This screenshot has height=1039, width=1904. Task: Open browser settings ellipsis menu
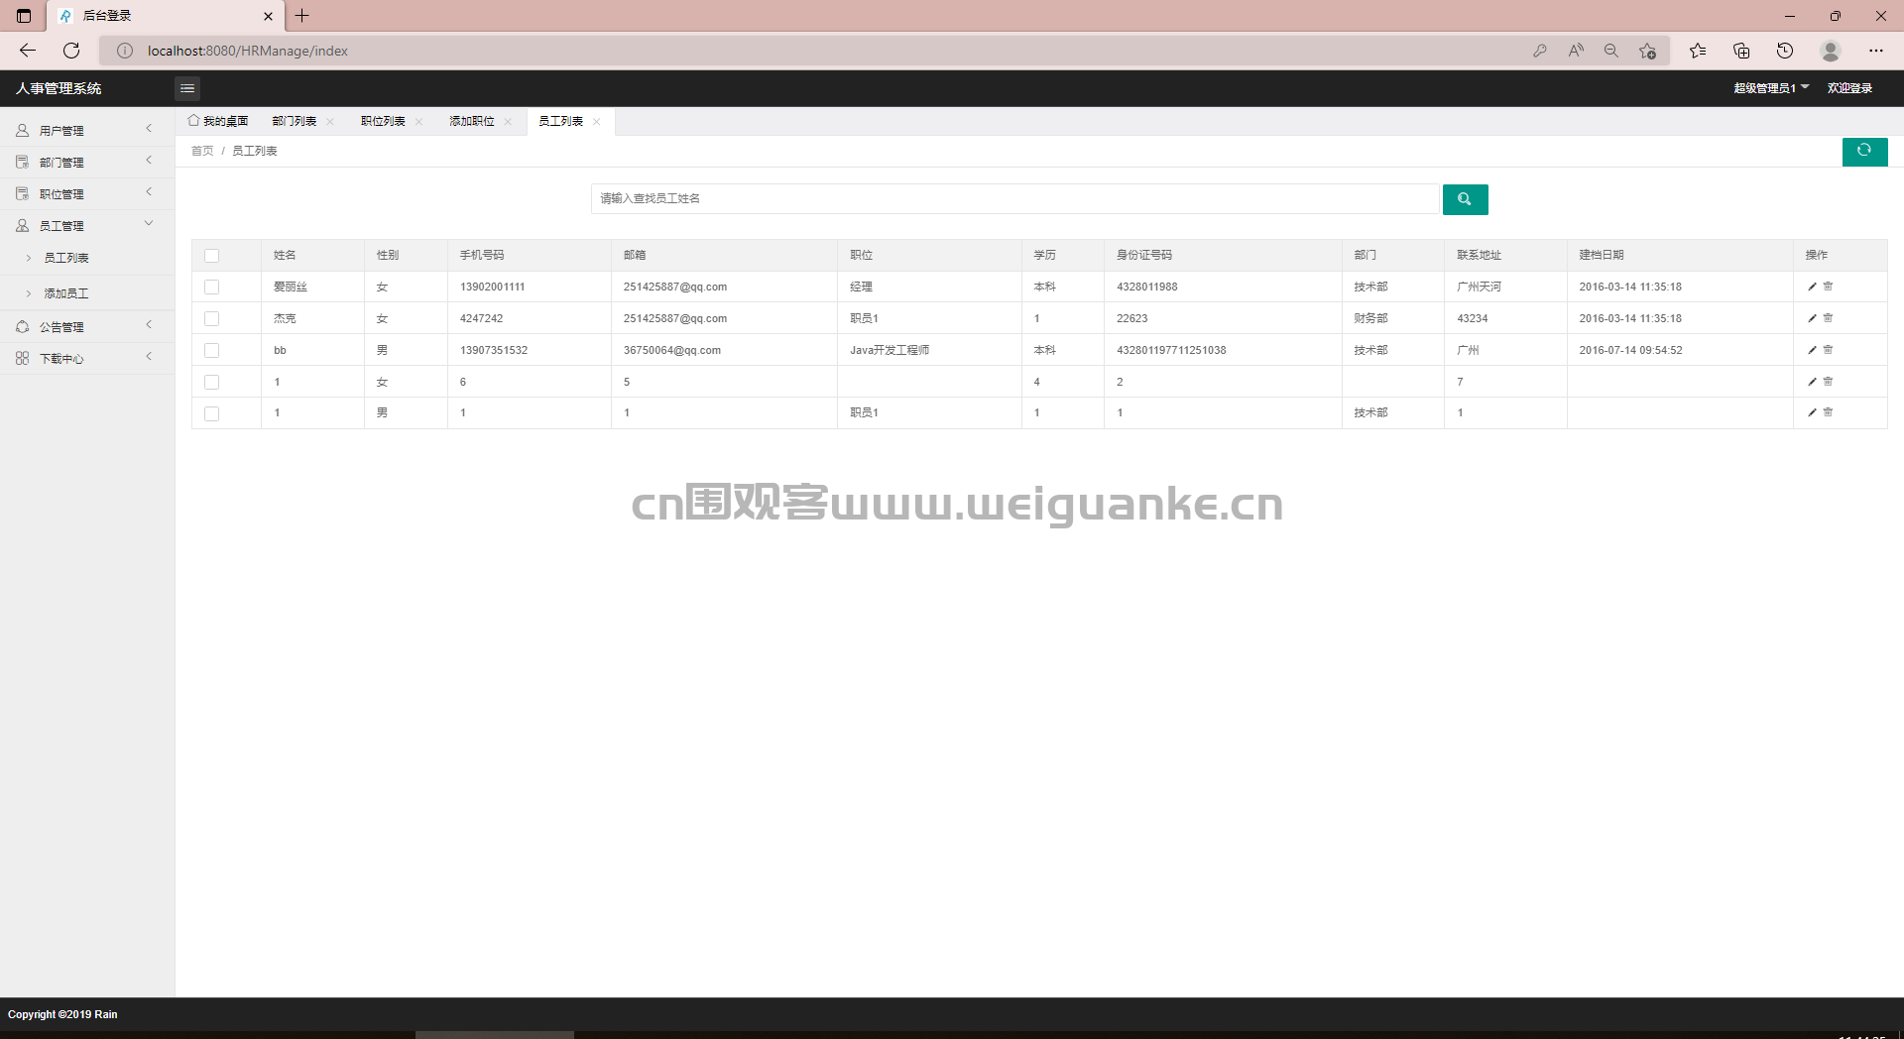click(x=1876, y=51)
